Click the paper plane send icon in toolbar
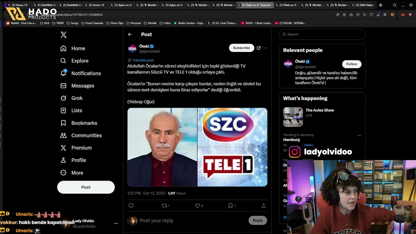Image resolution: width=416 pixels, height=234 pixels. point(365,15)
